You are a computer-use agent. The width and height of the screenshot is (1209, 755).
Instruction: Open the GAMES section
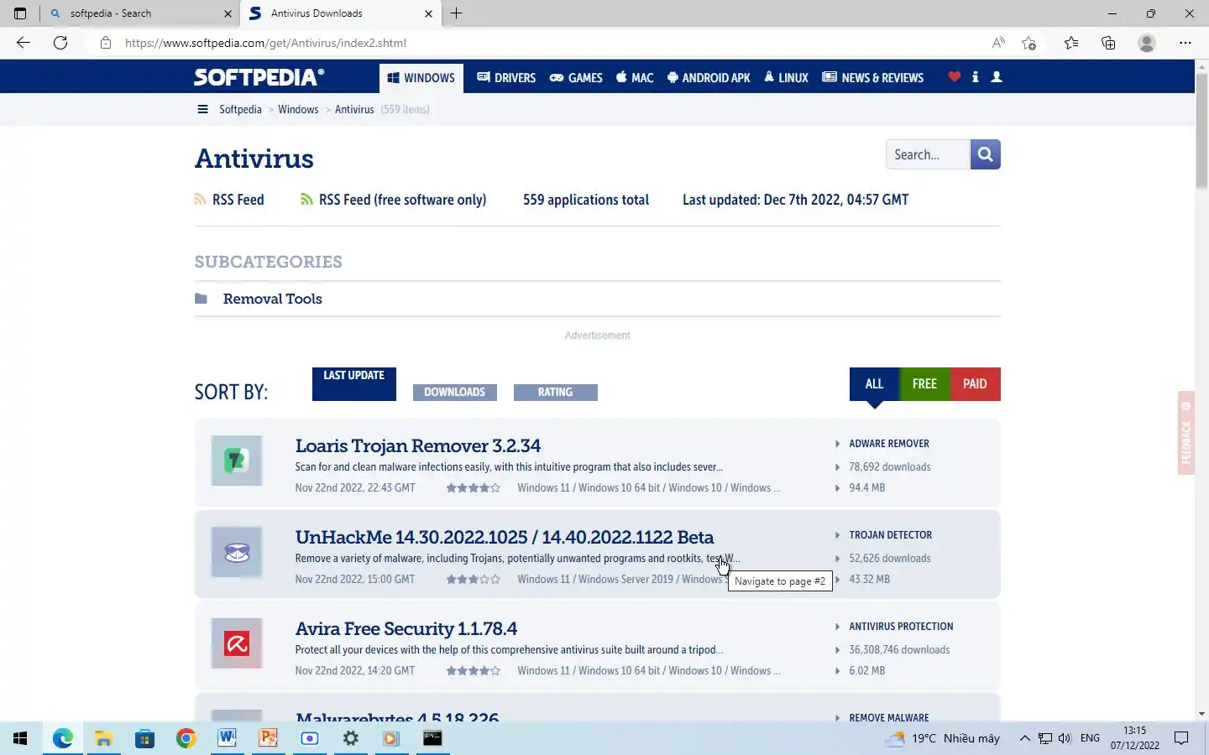pyautogui.click(x=576, y=77)
